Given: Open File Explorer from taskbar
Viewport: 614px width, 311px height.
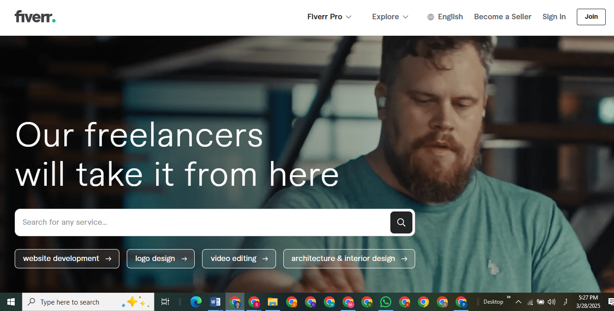Looking at the screenshot, I should [x=273, y=302].
